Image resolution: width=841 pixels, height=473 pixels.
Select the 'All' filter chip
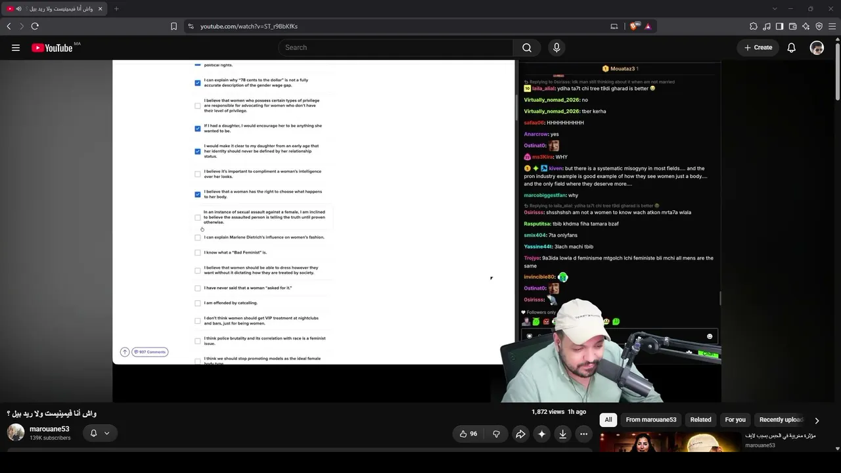click(608, 420)
